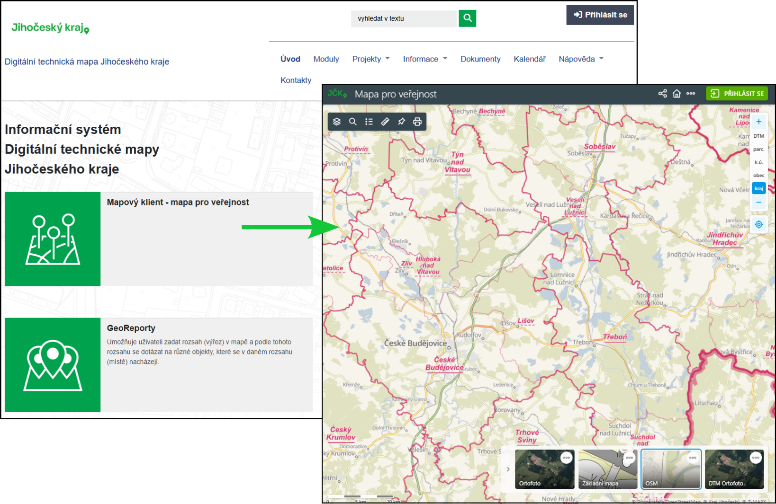Click the green search magnifier button
This screenshot has width=776, height=504.
pos(468,18)
